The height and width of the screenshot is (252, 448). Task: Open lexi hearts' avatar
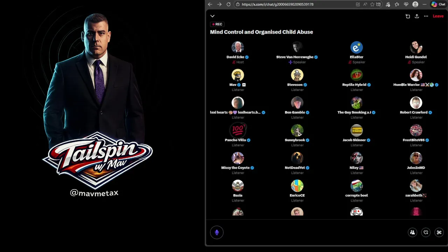pos(238,103)
